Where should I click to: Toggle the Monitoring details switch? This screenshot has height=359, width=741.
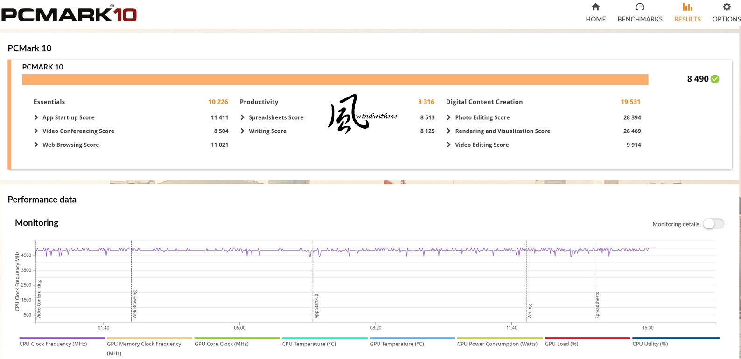click(x=713, y=224)
